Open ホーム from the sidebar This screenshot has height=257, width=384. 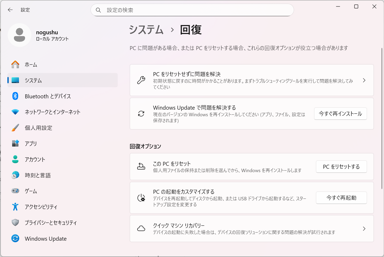click(x=31, y=64)
